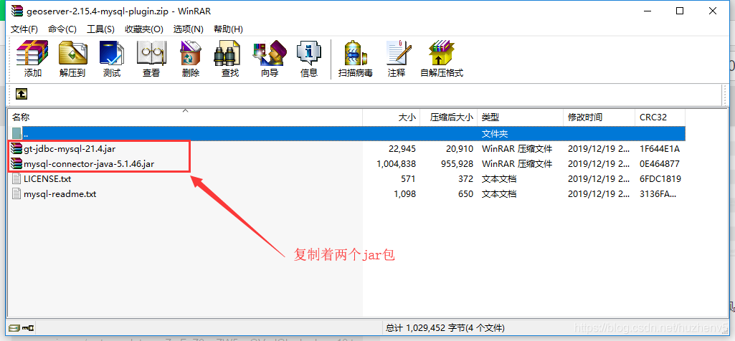The height and width of the screenshot is (341, 735).
Task: Click the CRC32 value 6FDC1819
Action: (660, 179)
